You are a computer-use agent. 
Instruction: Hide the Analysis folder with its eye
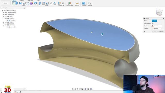6,19
